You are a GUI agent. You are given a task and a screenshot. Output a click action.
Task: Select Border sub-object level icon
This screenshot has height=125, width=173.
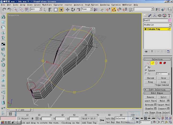(x=156, y=63)
